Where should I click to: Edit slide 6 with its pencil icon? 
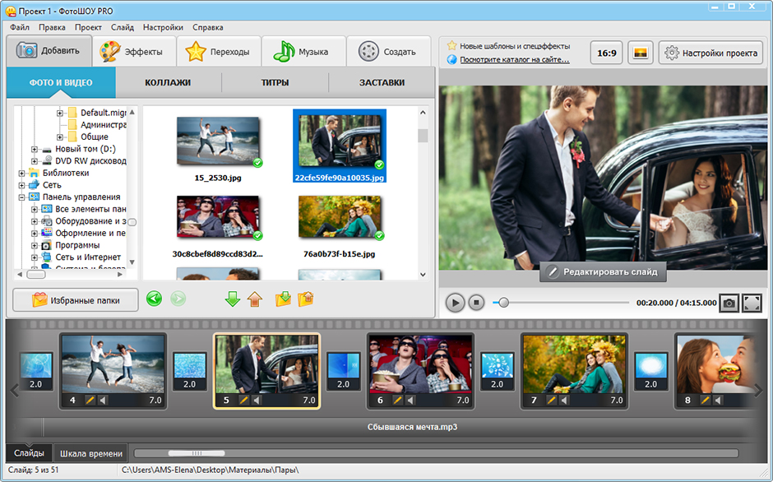tap(397, 400)
